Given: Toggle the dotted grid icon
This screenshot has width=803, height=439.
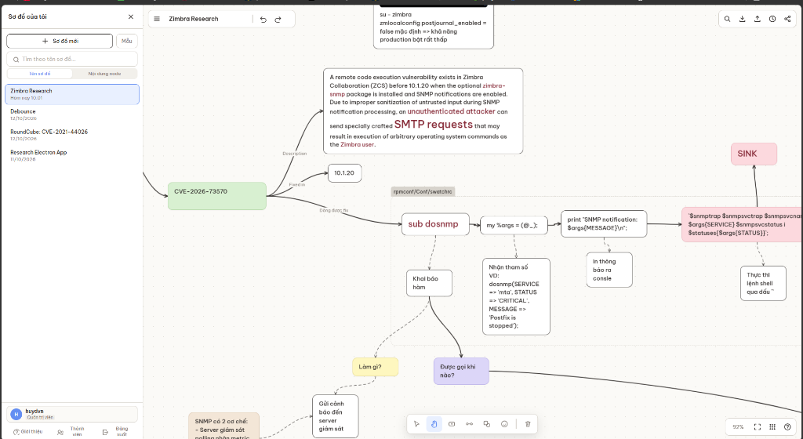Looking at the screenshot, I should pyautogui.click(x=772, y=426).
